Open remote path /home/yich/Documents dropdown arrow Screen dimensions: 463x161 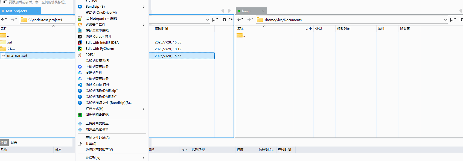pyautogui.click(x=445, y=20)
